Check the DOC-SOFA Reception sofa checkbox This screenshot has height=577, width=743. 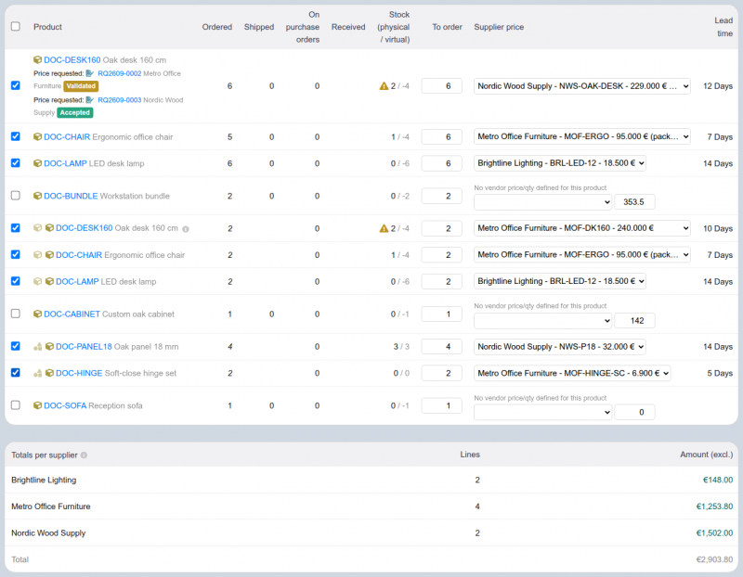(x=16, y=405)
